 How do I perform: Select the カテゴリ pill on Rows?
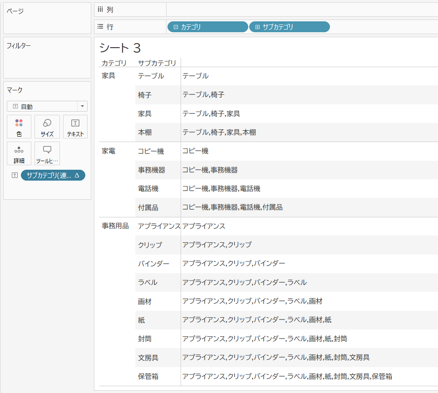tap(207, 27)
